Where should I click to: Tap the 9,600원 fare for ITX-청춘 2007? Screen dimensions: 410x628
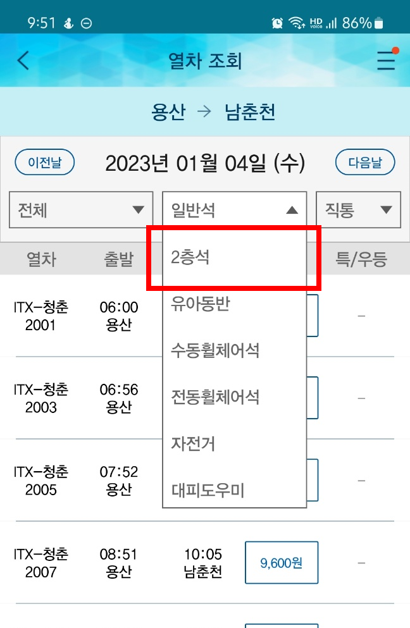click(x=281, y=562)
